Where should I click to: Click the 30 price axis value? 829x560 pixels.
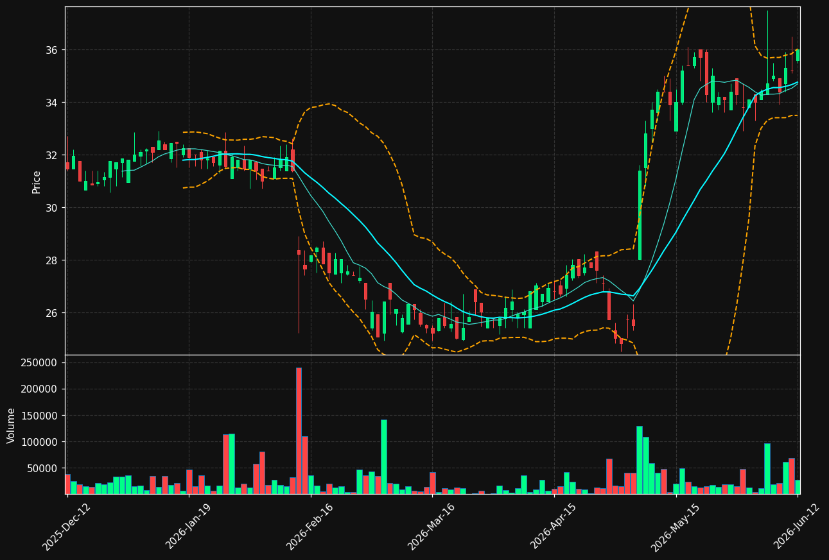tap(51, 208)
